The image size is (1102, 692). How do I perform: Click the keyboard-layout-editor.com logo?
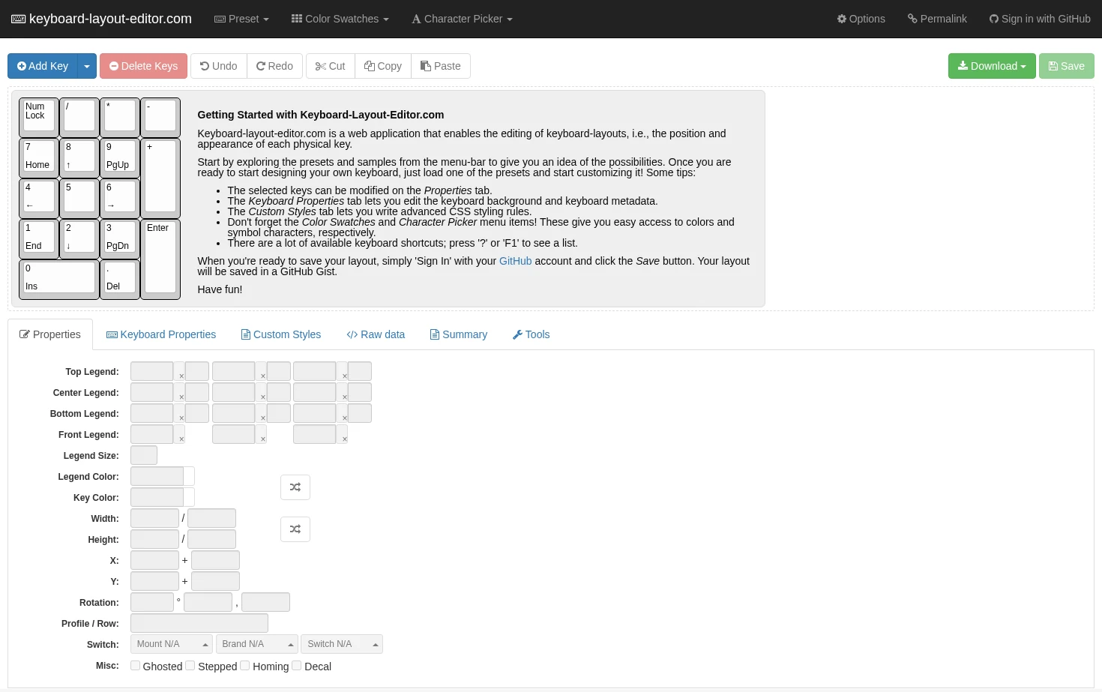(101, 19)
